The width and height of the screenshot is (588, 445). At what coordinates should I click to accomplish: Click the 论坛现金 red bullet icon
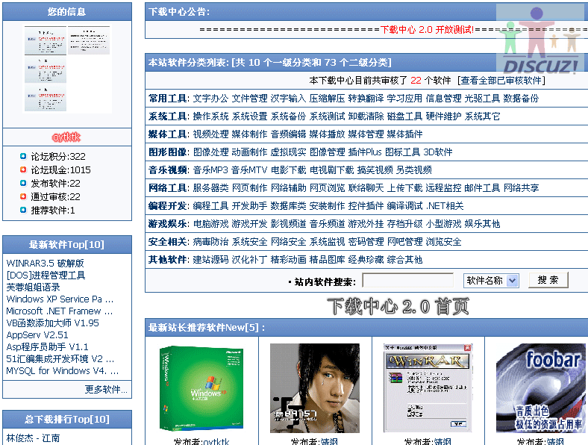(x=23, y=169)
